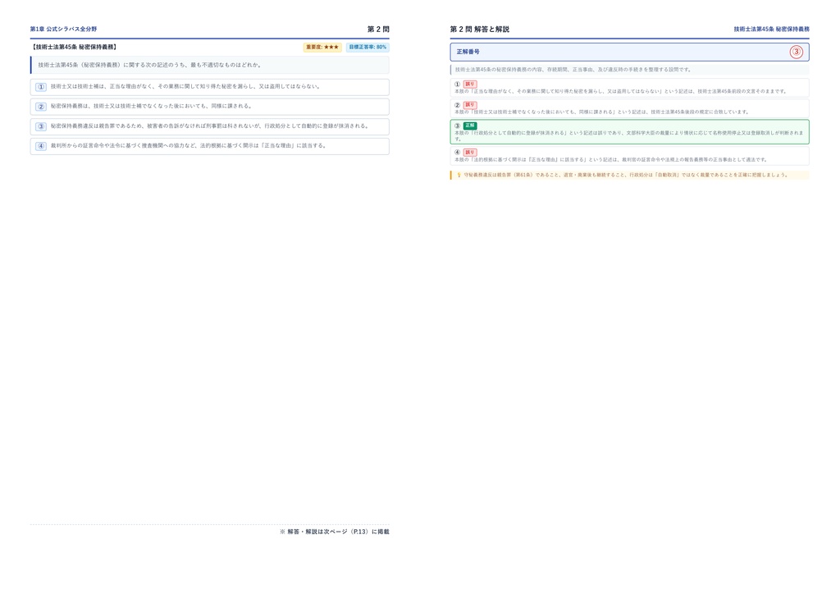Click the 正解番号 label
The width and height of the screenshot is (840, 594).
(x=468, y=52)
